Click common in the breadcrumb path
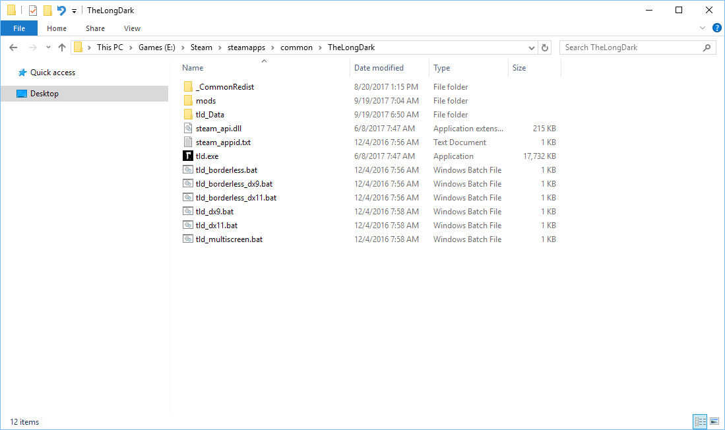The image size is (725, 430). [x=296, y=47]
